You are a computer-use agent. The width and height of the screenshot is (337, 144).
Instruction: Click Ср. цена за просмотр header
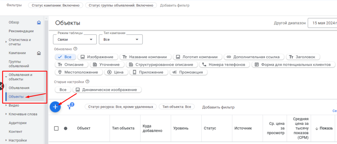pos(276,128)
